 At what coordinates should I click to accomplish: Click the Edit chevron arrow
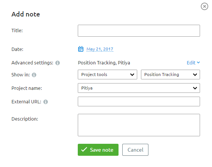click(x=198, y=63)
